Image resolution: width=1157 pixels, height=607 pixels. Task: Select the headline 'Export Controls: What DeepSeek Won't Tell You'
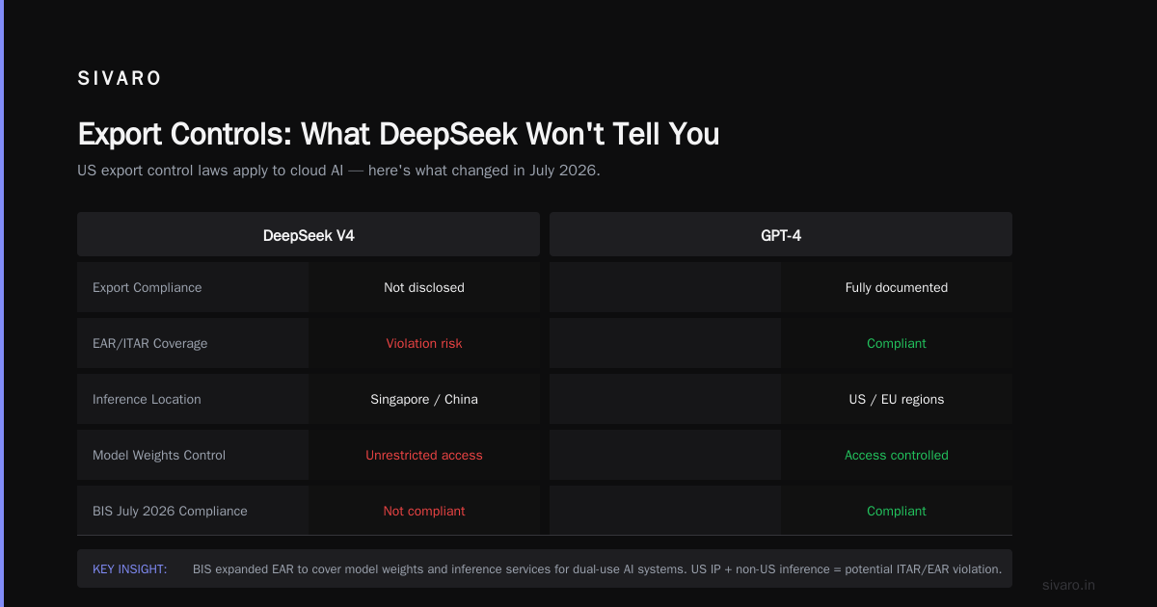pyautogui.click(x=398, y=134)
